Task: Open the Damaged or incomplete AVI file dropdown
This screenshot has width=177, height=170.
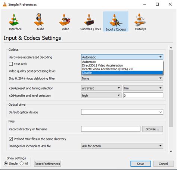Action: 122,146
